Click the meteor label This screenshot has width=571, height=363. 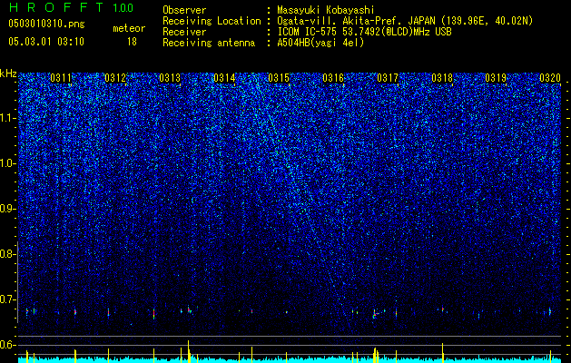(x=129, y=28)
